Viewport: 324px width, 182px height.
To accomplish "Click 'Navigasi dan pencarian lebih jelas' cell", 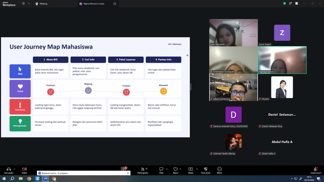I will click(88, 123).
